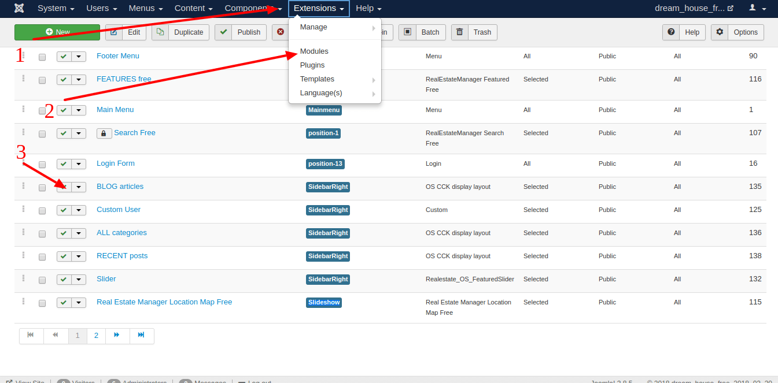Check the RECENT posts row checkbox
Screen dimensions: 778x383
point(42,257)
